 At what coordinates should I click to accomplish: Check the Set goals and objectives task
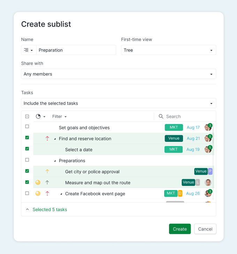(27, 126)
